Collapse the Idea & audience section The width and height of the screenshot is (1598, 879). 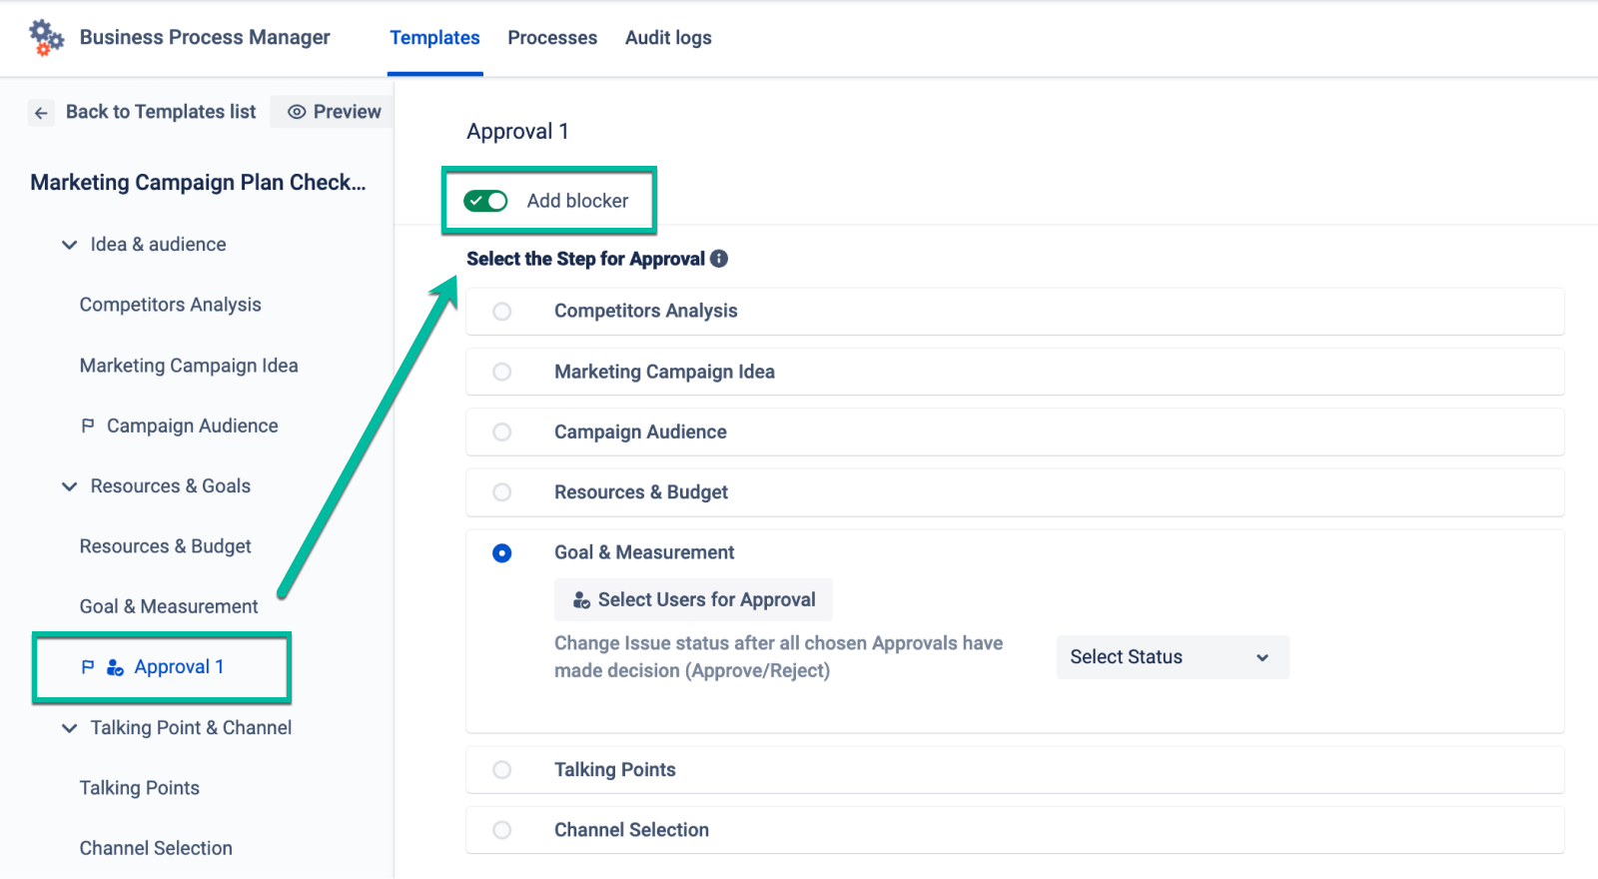click(70, 245)
